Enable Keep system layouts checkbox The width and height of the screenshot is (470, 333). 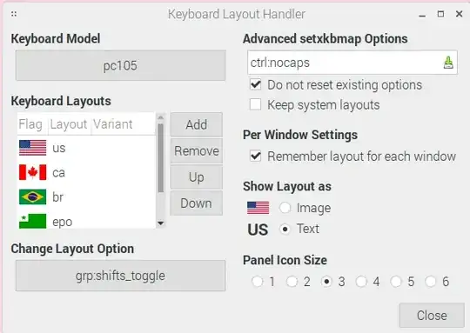click(x=255, y=105)
